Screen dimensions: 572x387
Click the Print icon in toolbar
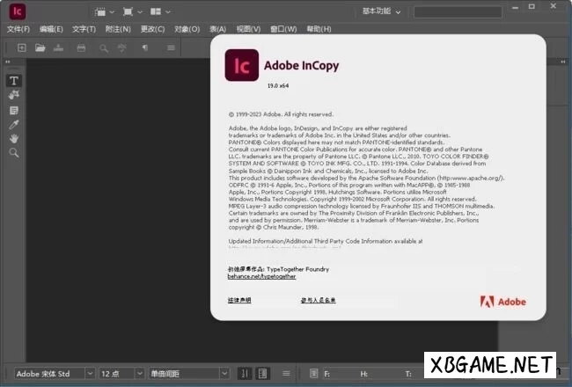[x=82, y=47]
